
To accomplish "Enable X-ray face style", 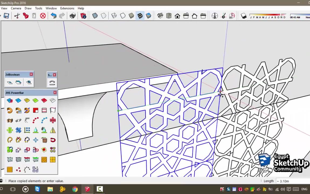I will tap(95, 16).
